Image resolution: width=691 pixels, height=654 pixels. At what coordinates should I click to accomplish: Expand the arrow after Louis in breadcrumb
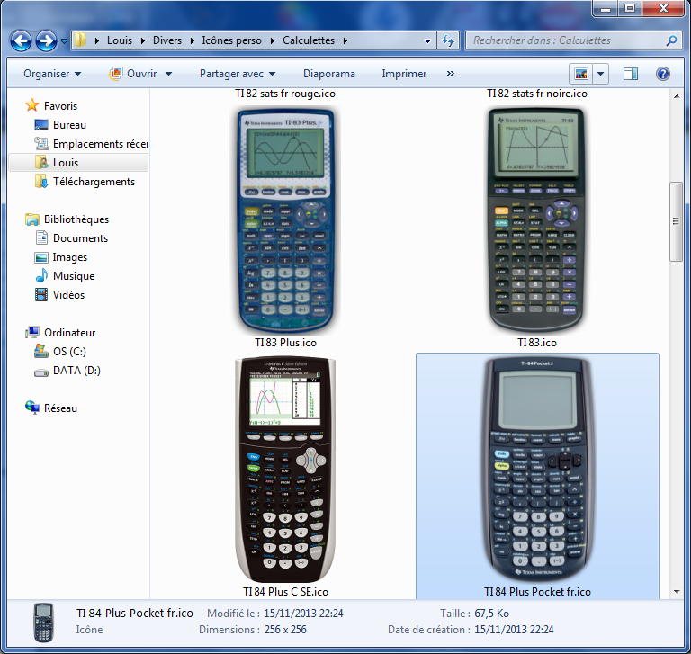click(x=143, y=40)
